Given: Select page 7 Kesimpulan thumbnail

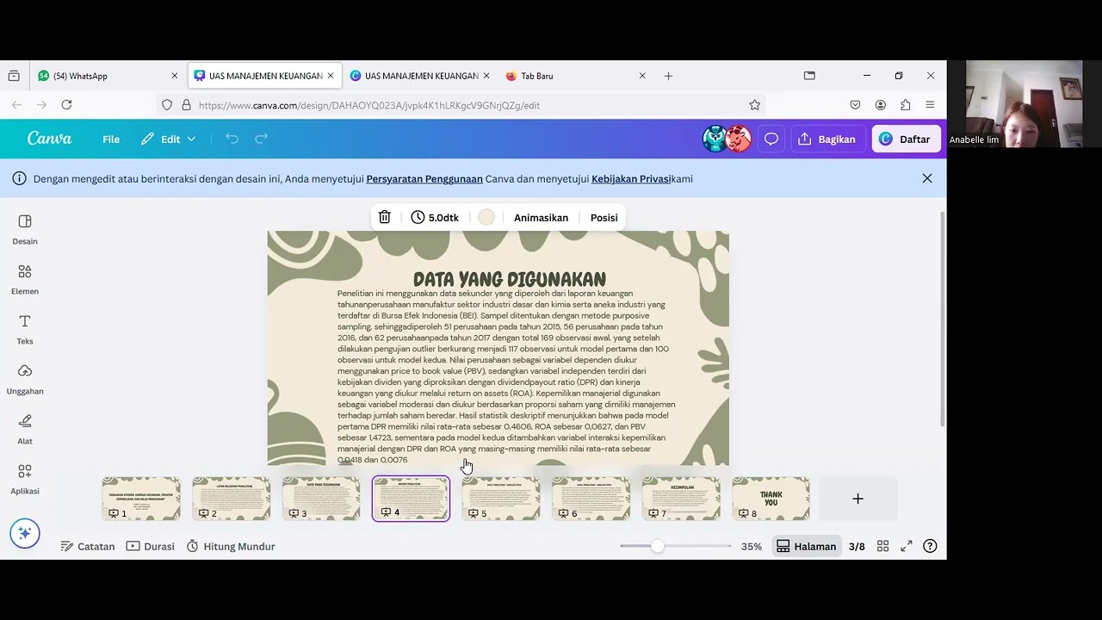Looking at the screenshot, I should click(x=681, y=499).
